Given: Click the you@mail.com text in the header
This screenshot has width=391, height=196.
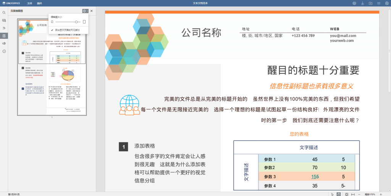Looking at the screenshot, I should pos(343,35).
